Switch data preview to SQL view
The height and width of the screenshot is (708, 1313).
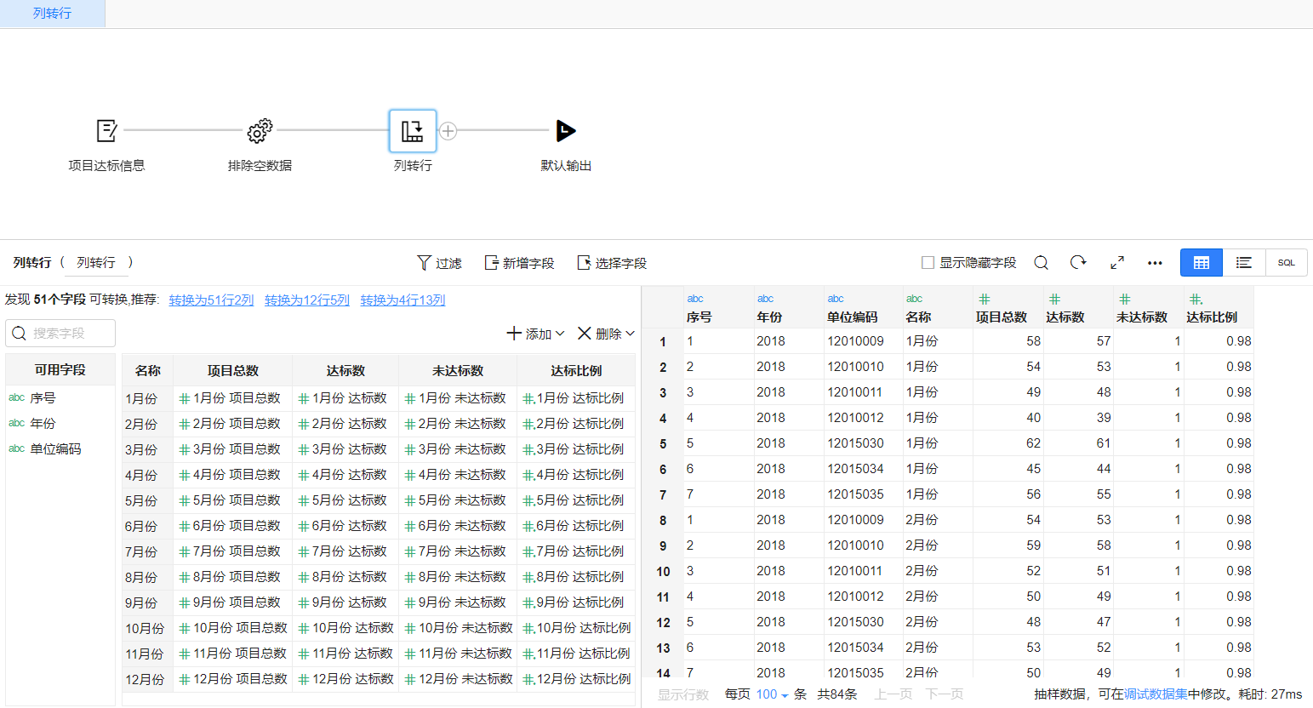1286,263
